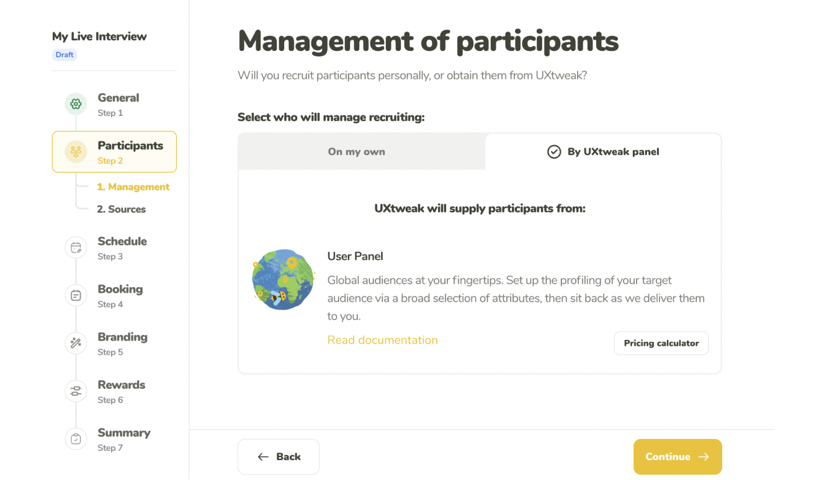Go to the Summary step label

(124, 433)
